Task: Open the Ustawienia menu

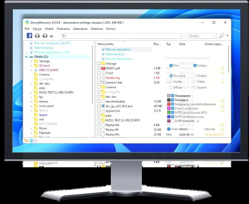Action: coord(80,29)
